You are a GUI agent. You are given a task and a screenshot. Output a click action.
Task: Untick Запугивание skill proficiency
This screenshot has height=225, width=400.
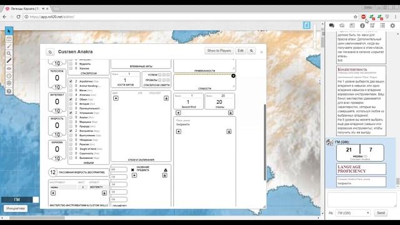(x=71, y=112)
